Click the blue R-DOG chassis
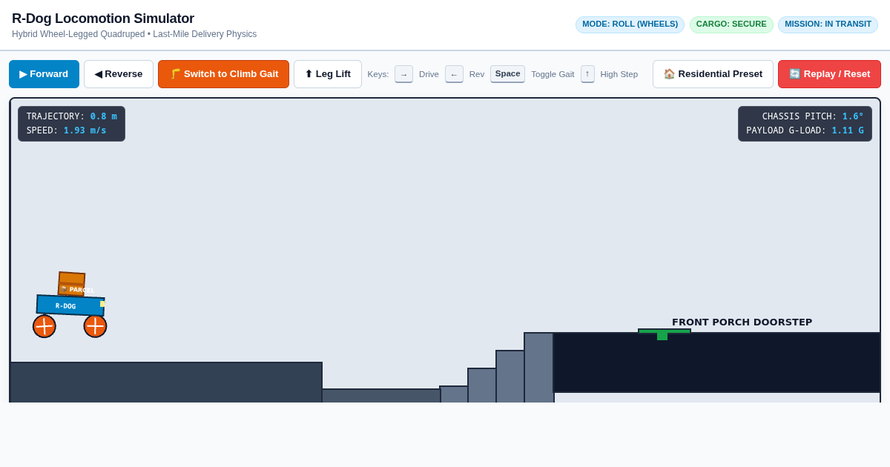 click(70, 305)
